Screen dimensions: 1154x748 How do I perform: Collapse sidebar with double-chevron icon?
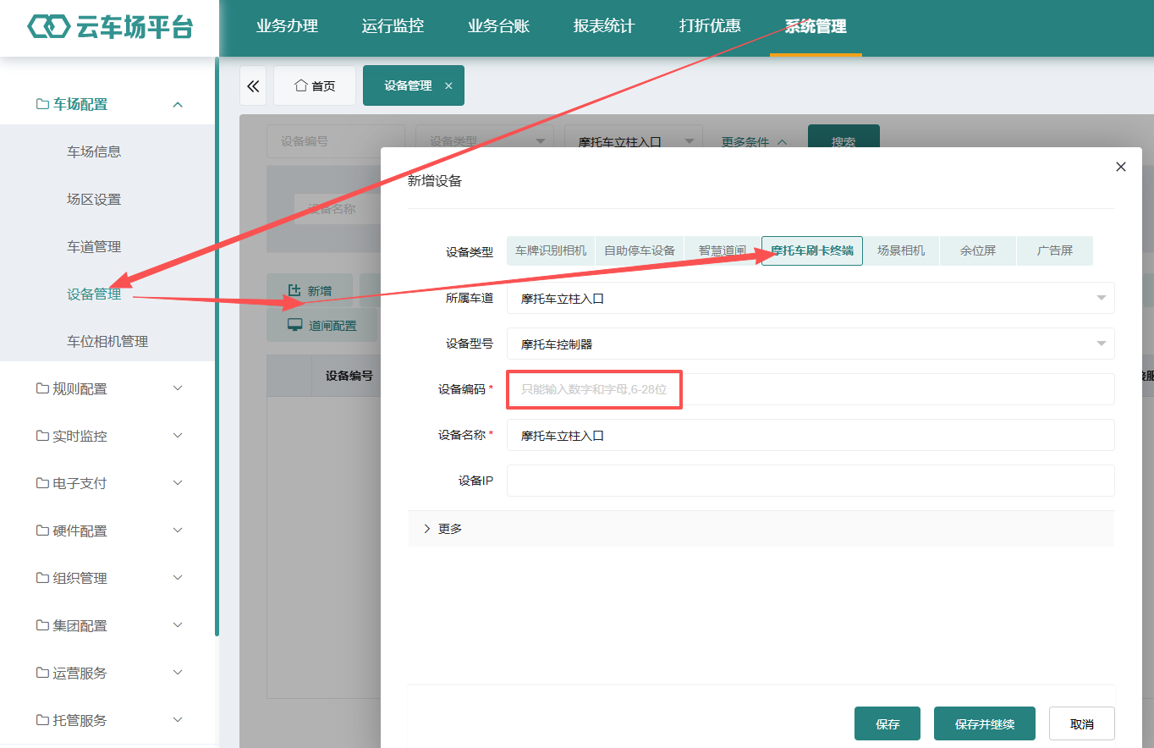point(253,85)
